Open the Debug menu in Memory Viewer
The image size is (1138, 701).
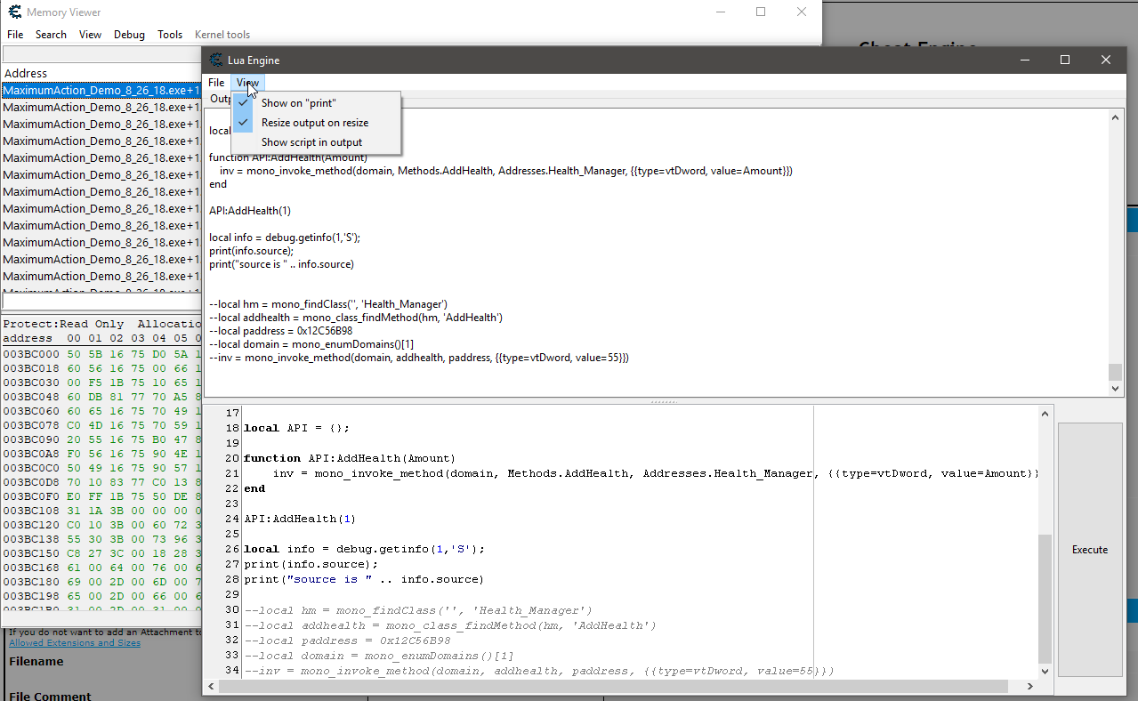(129, 35)
